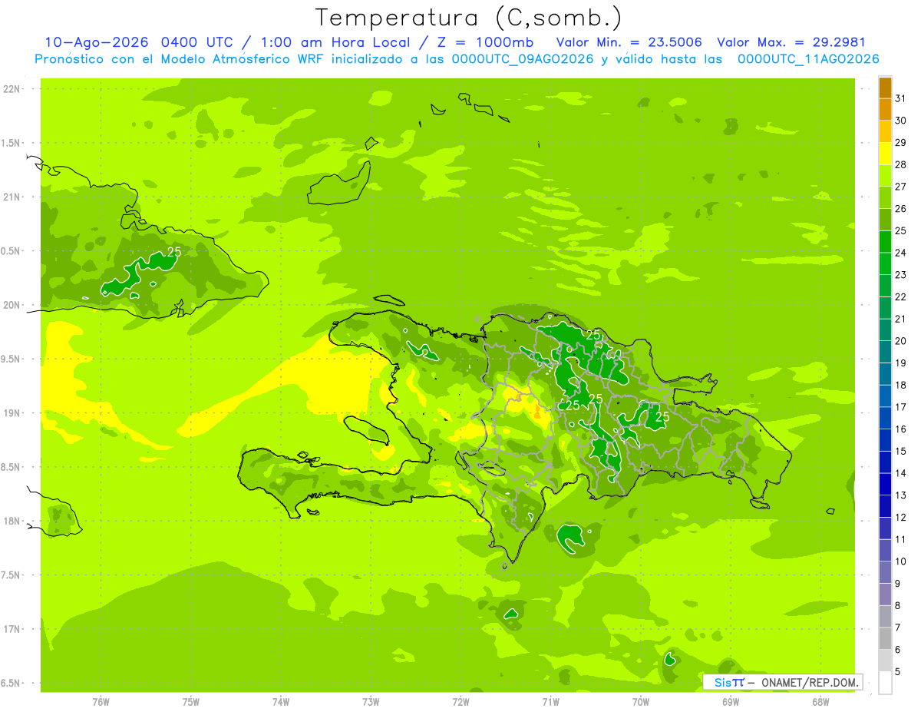Click the light lime swatch between 27 and 28
This screenshot has height=712, width=921.
pyautogui.click(x=885, y=176)
